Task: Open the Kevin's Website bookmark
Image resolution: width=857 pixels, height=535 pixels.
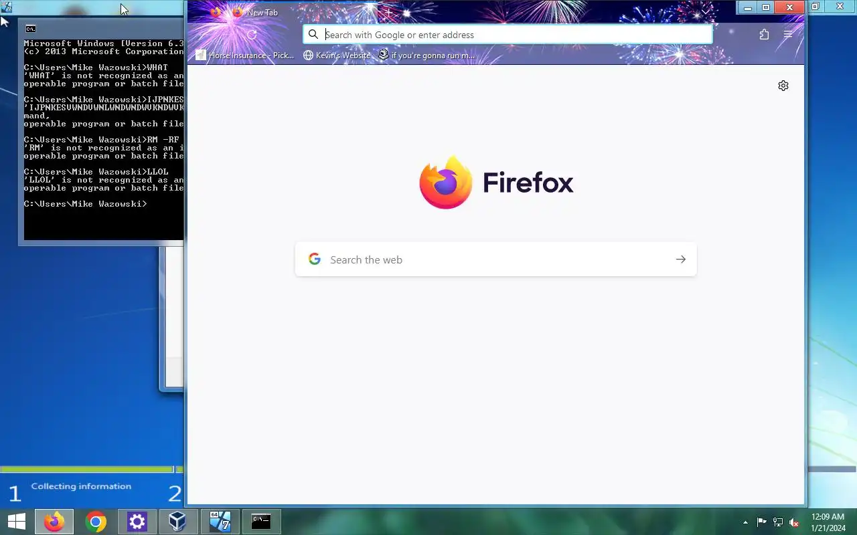Action: [337, 55]
